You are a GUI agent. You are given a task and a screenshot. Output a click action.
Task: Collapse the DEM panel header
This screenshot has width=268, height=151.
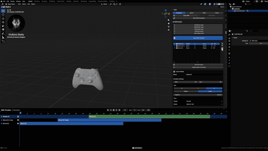tap(175, 10)
